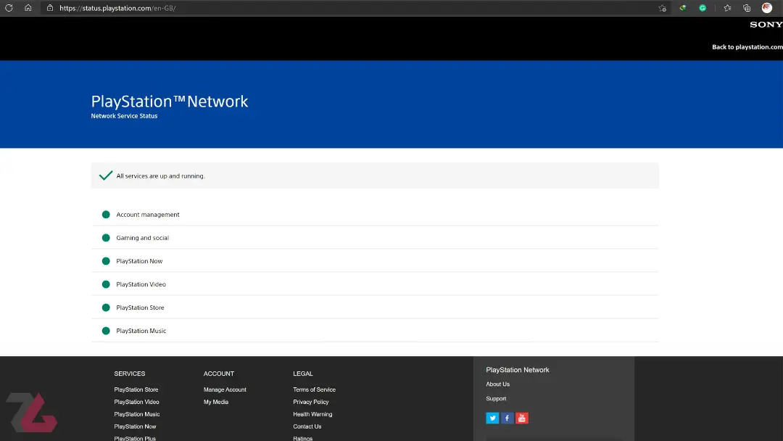View site info via the lock icon
Screen dimensions: 783x441
(50, 8)
